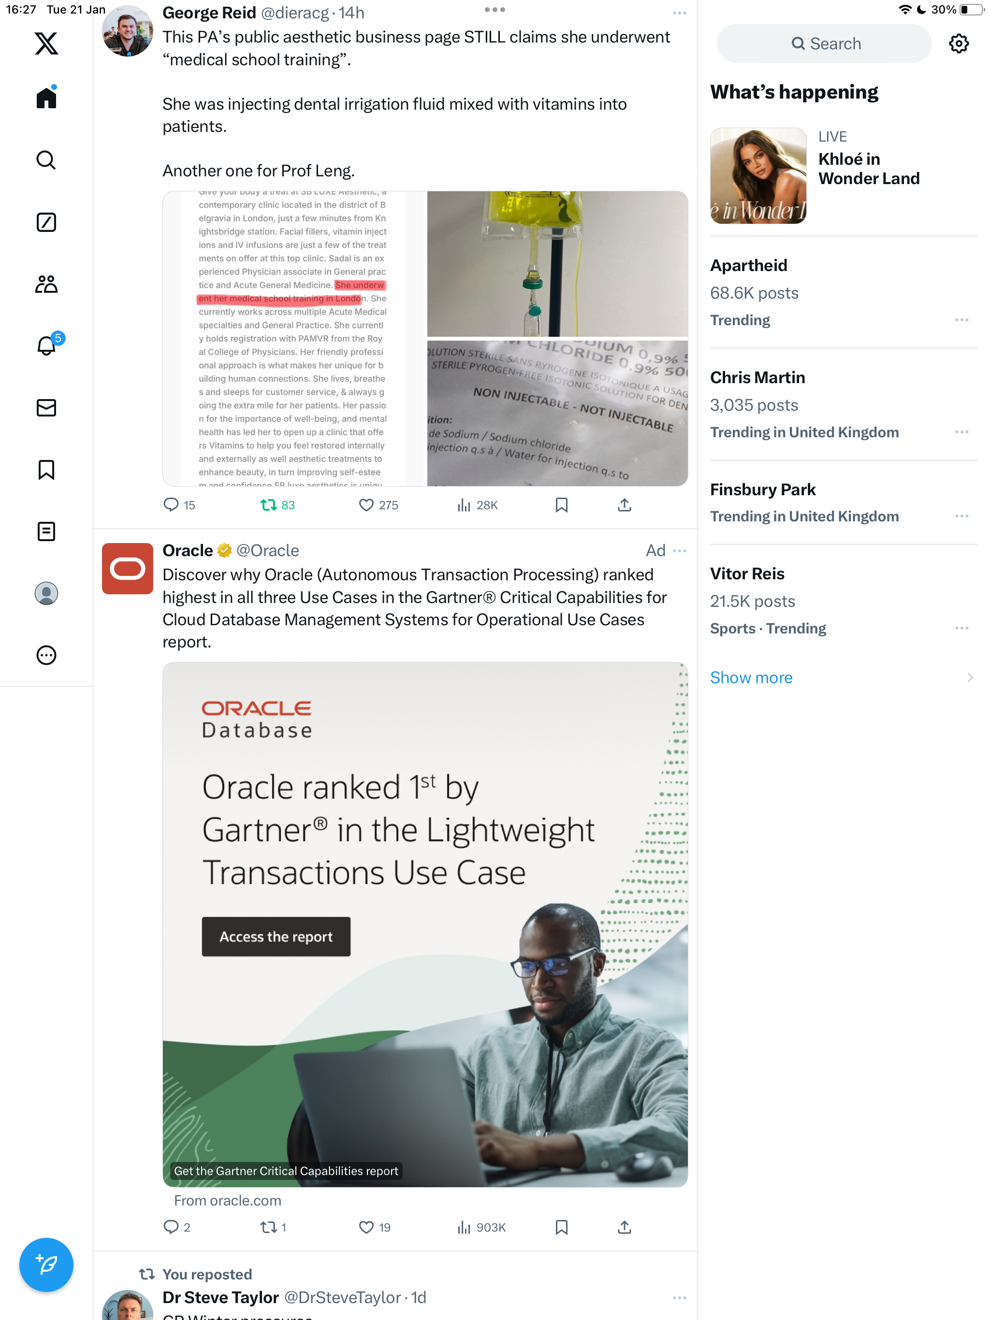Open the sidebar Bookmarks icon
Screen dimensions: 990x1320
tap(46, 470)
